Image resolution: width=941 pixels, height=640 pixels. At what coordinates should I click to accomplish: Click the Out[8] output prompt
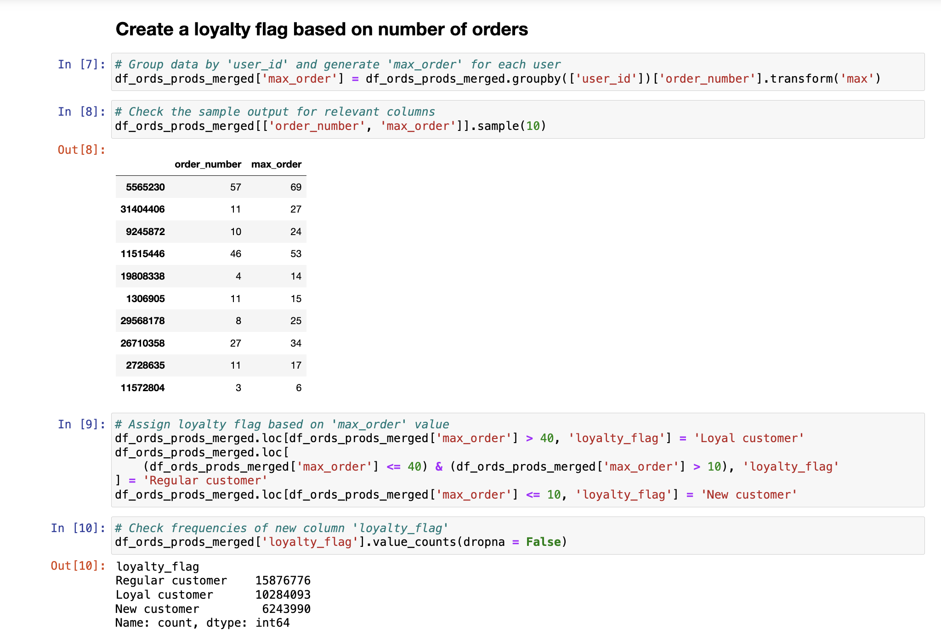click(81, 150)
